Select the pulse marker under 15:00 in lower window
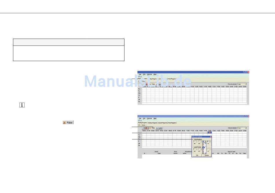The height and width of the screenshot is (193, 275). [x=210, y=133]
